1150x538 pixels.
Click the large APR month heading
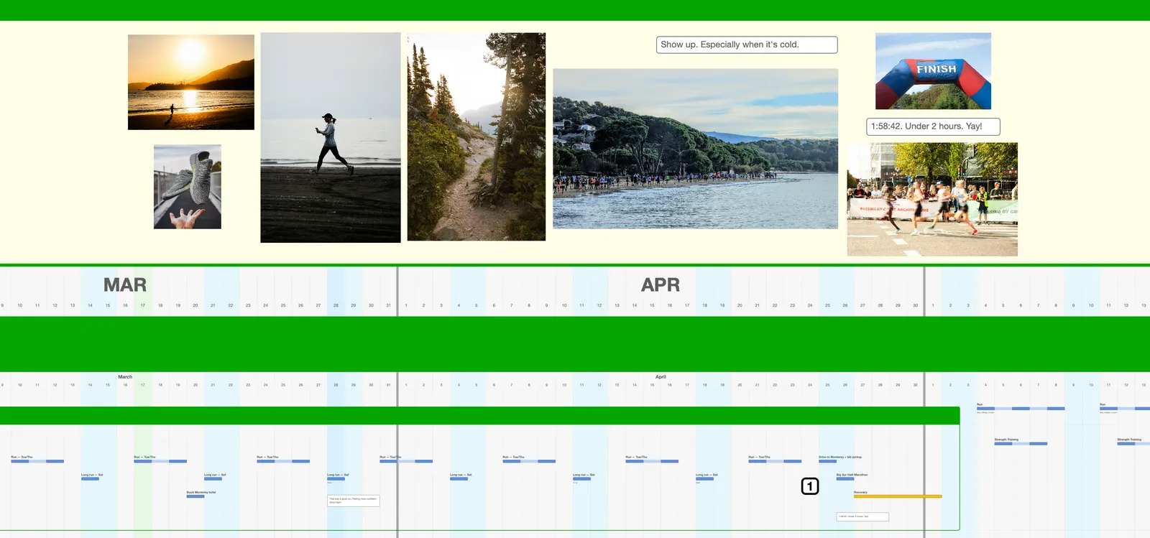coord(661,285)
